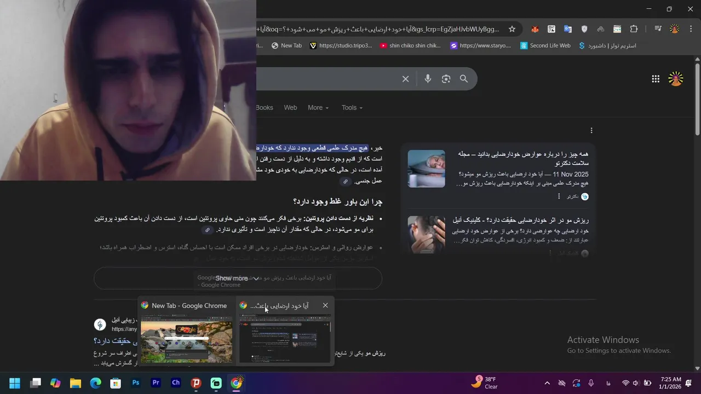This screenshot has height=394, width=701.
Task: Open source link chip after first overview paragraph
Action: click(345, 182)
